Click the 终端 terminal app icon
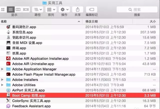Screen dimensions: 160x109 coord(8,48)
